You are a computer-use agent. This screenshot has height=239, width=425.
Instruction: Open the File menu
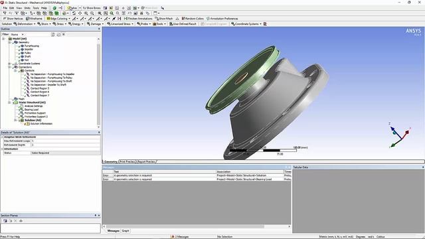click(5, 8)
